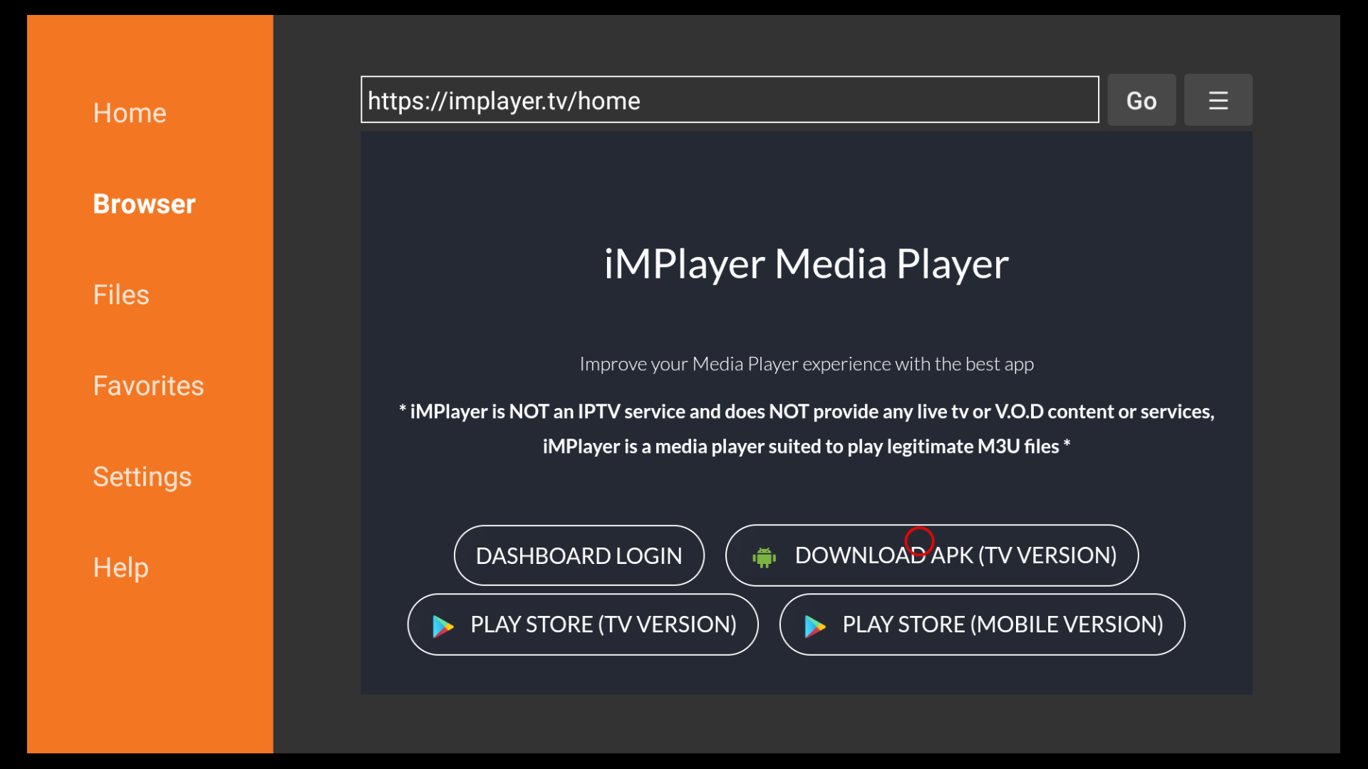Open Play Store (TV Version) link
Screen dimensions: 1368x769
pos(583,624)
